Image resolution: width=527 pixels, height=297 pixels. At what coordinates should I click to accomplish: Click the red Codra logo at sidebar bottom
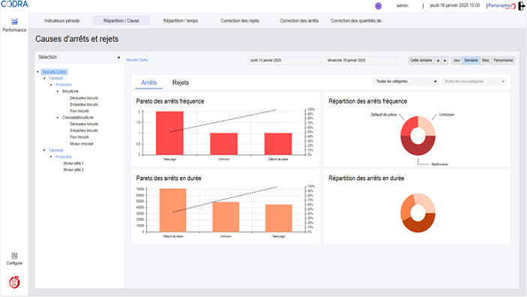(14, 282)
